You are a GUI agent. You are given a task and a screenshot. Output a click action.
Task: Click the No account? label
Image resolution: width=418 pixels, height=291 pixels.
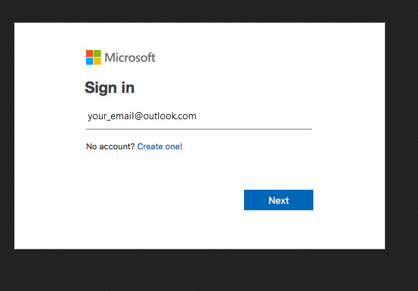pyautogui.click(x=110, y=146)
